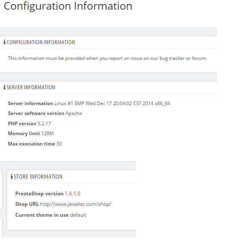This screenshot has width=251, height=251.
Task: Click the info icon beside Configuration Information heading
Action: point(5,42)
